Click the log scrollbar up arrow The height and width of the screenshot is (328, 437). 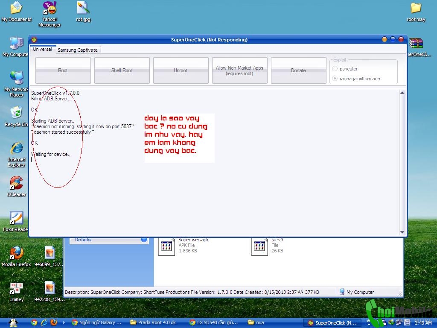(x=402, y=93)
